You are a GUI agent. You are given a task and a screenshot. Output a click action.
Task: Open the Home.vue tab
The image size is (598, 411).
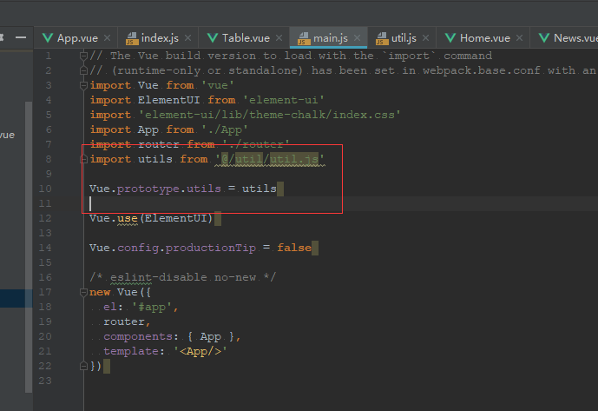pyautogui.click(x=484, y=38)
